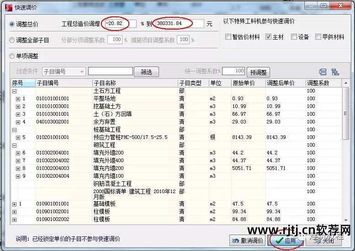The height and width of the screenshot is (251, 355).
Task: Click the app logo in title bar
Action: click(x=8, y=7)
